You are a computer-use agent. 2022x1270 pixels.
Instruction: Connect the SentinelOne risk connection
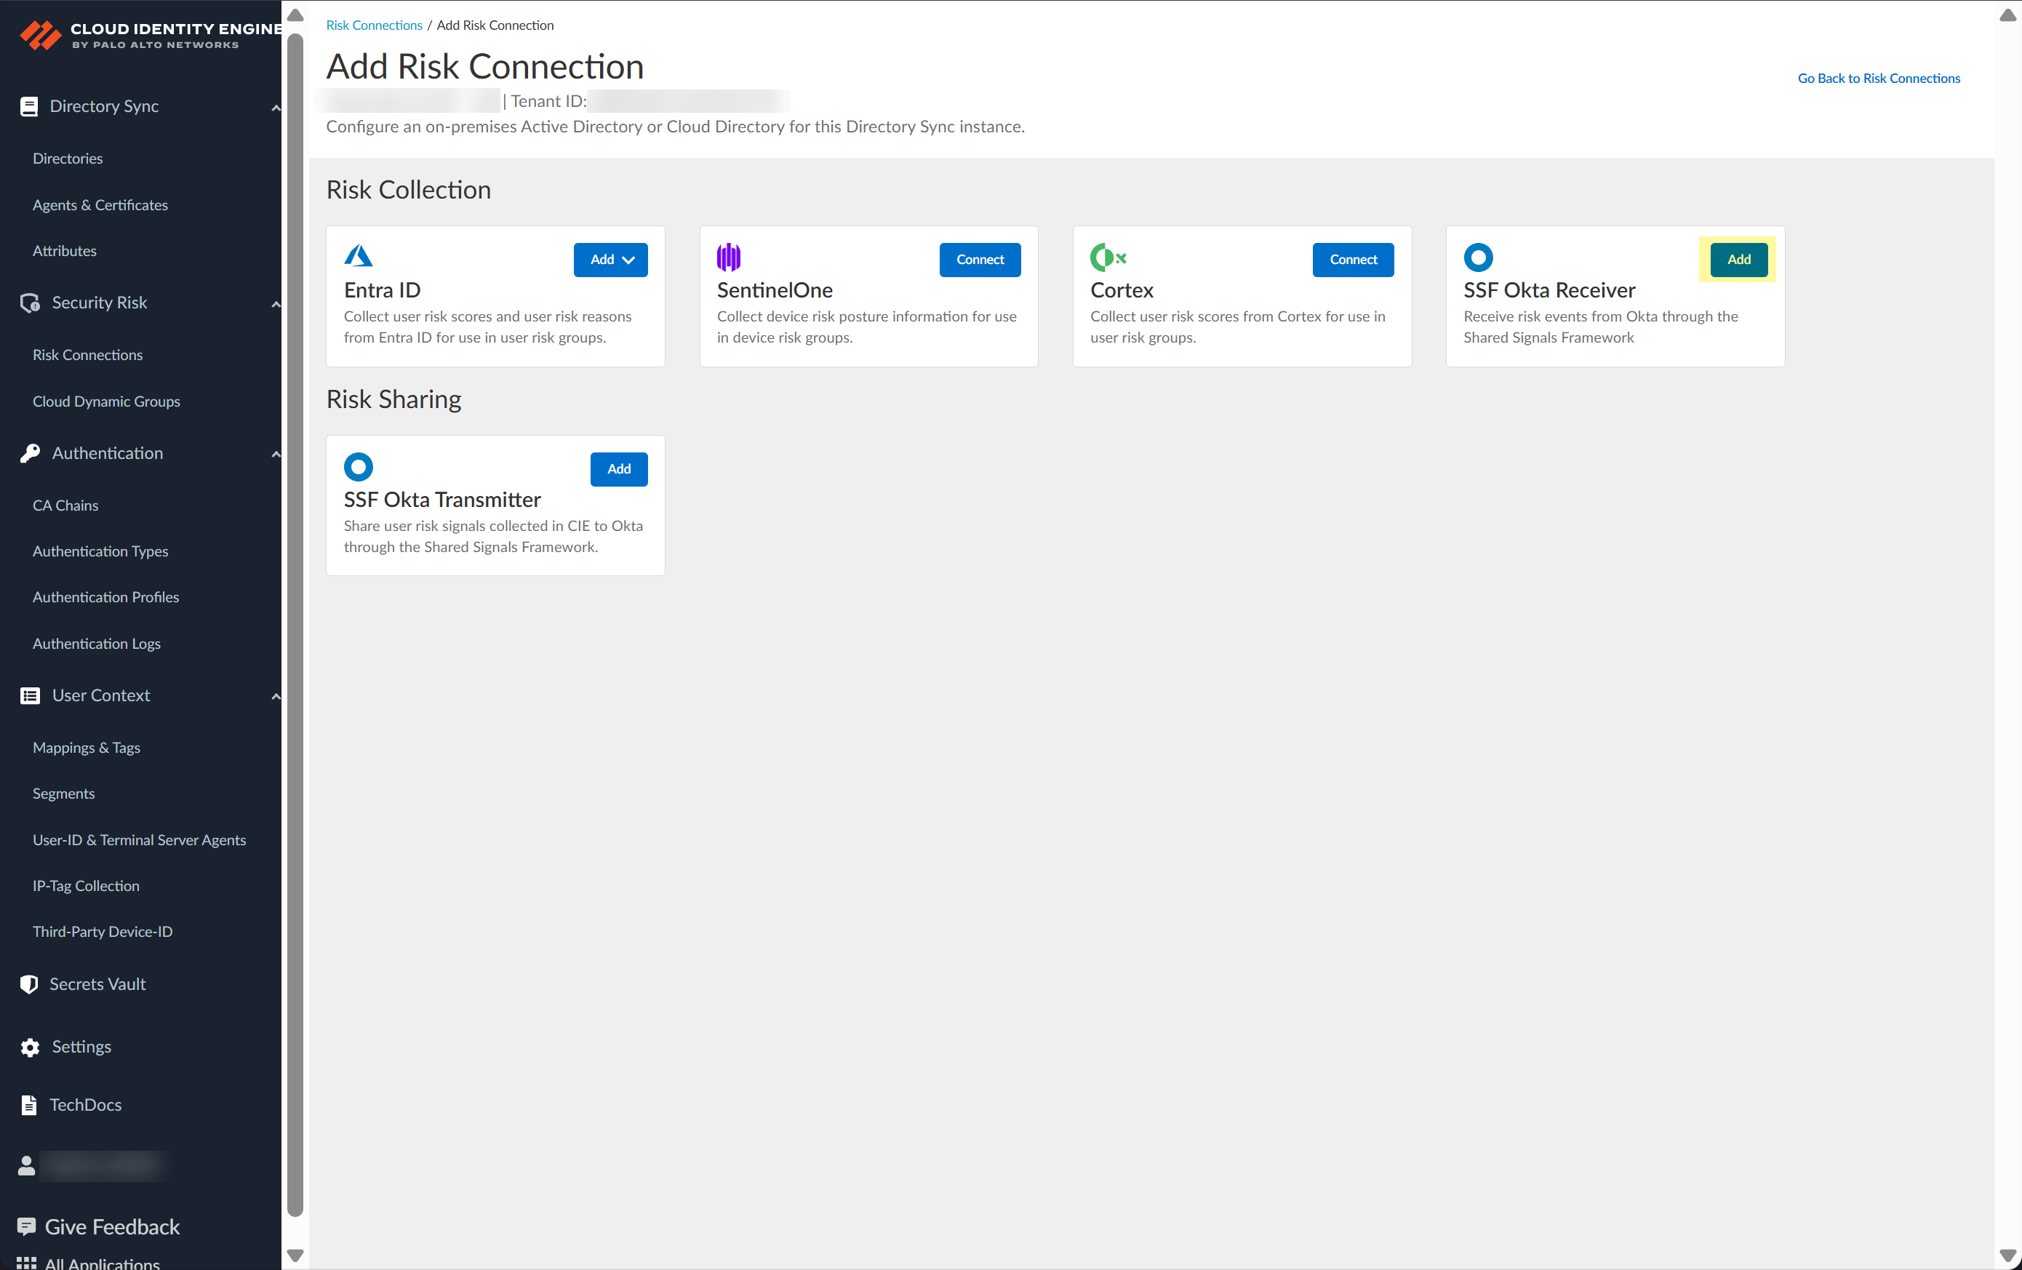pyautogui.click(x=979, y=260)
